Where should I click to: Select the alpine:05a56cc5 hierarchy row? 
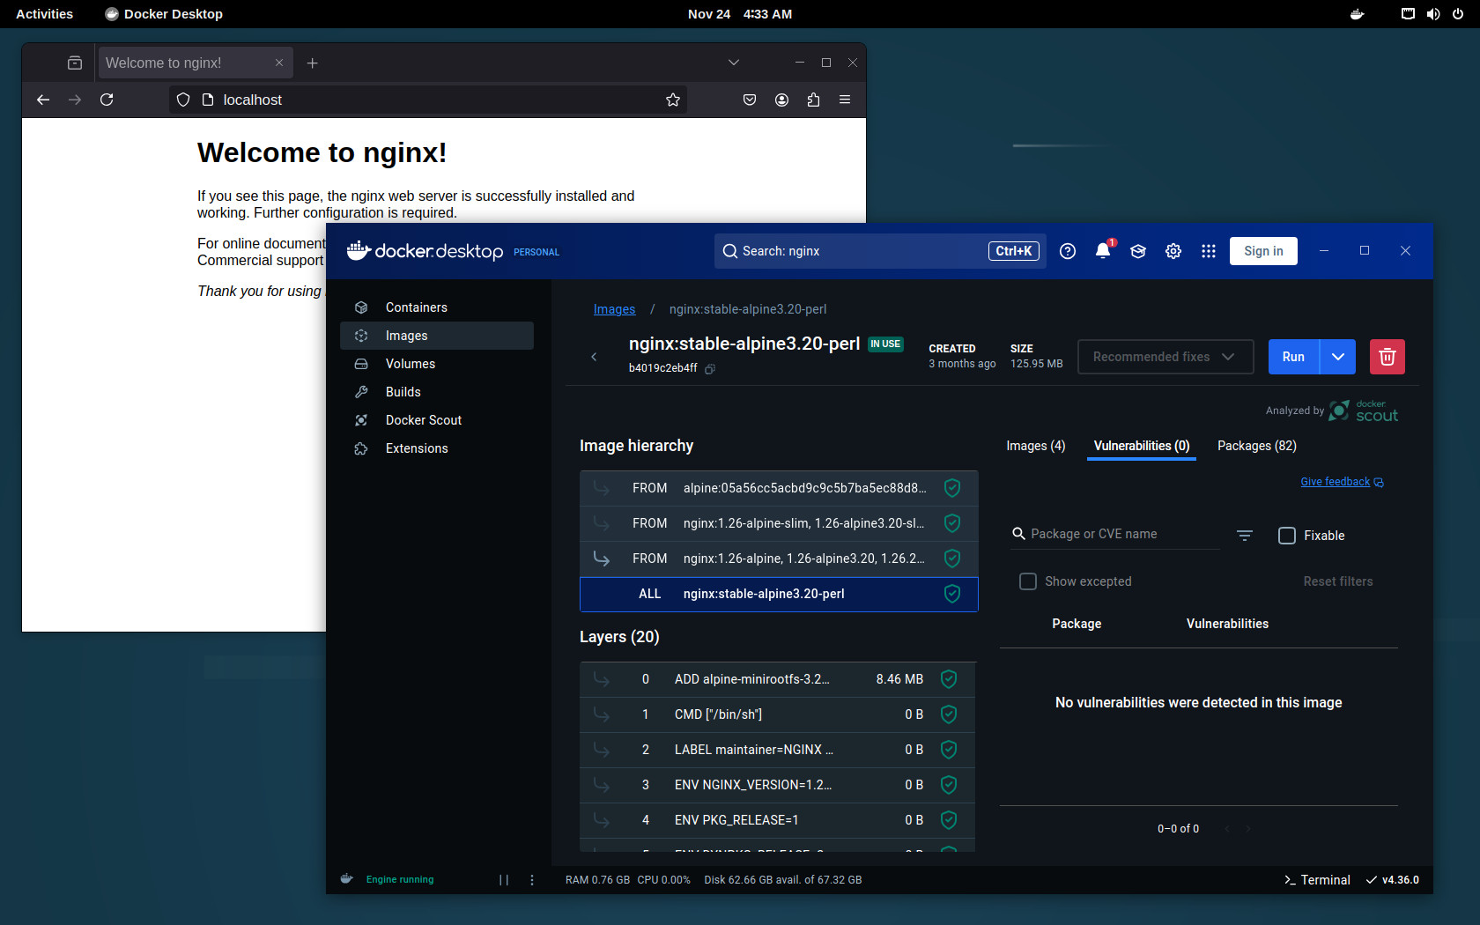[x=779, y=488]
